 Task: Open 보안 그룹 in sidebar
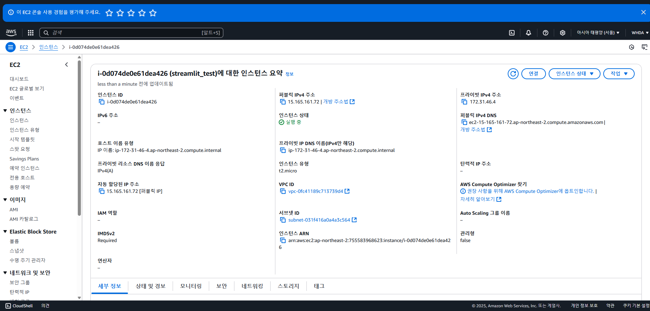pyautogui.click(x=20, y=282)
